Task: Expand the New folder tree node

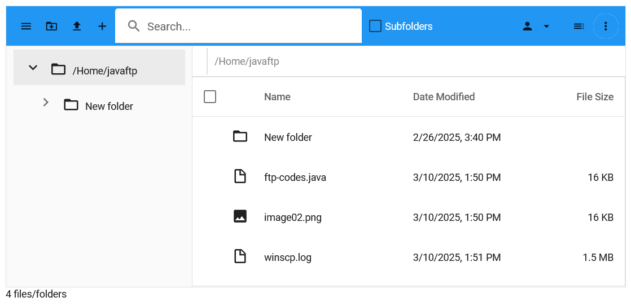Action: 46,103
